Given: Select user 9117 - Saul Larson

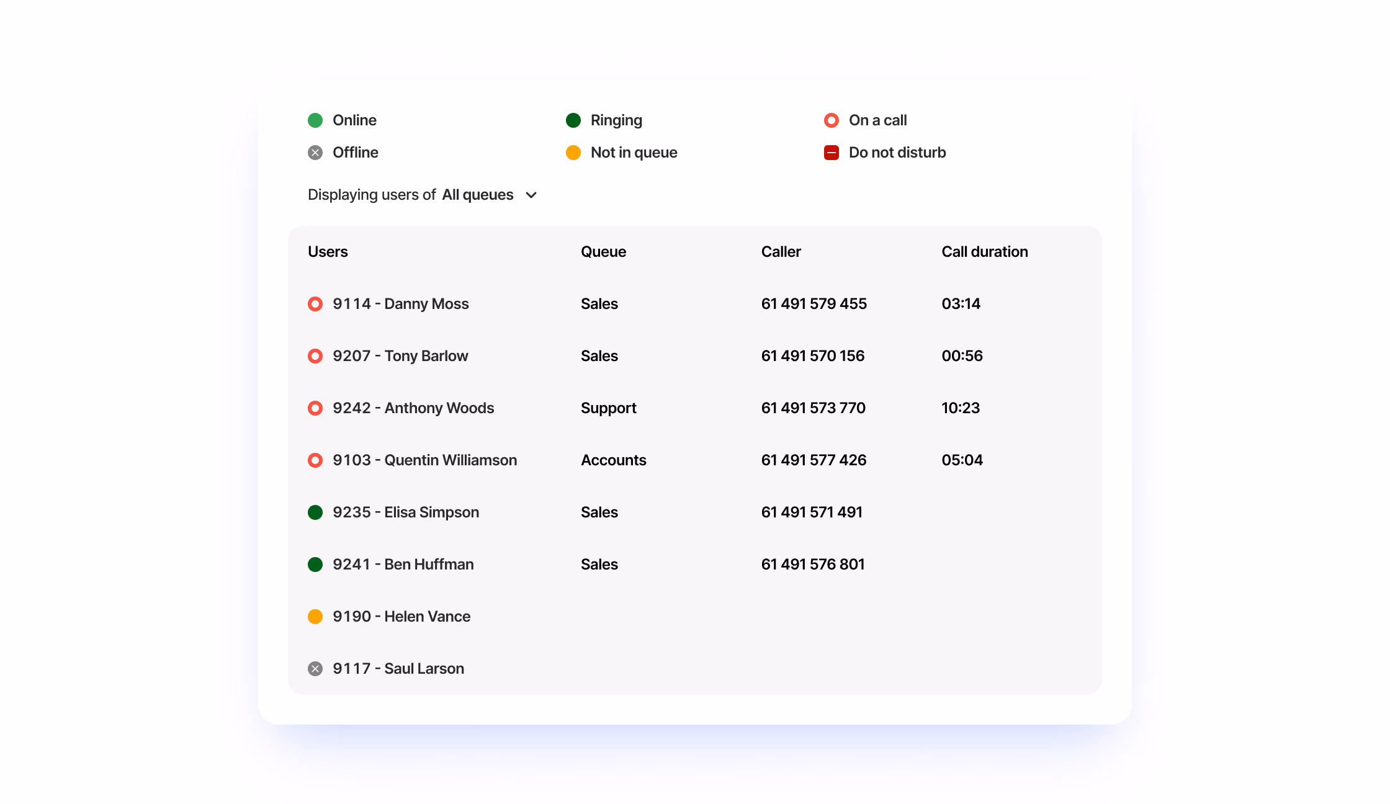Looking at the screenshot, I should pyautogui.click(x=398, y=669).
